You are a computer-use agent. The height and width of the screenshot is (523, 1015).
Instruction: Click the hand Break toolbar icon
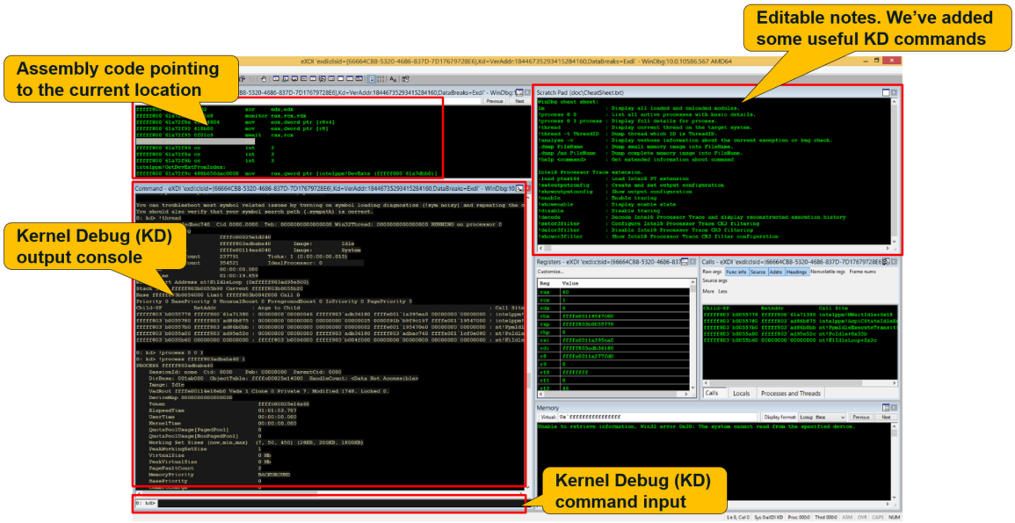[x=264, y=79]
